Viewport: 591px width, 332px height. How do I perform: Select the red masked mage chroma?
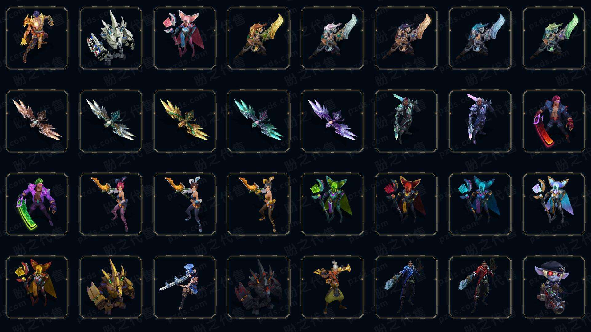[406, 204]
